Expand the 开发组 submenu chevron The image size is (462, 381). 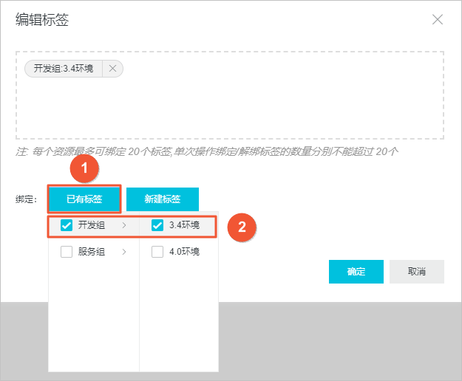coord(124,225)
